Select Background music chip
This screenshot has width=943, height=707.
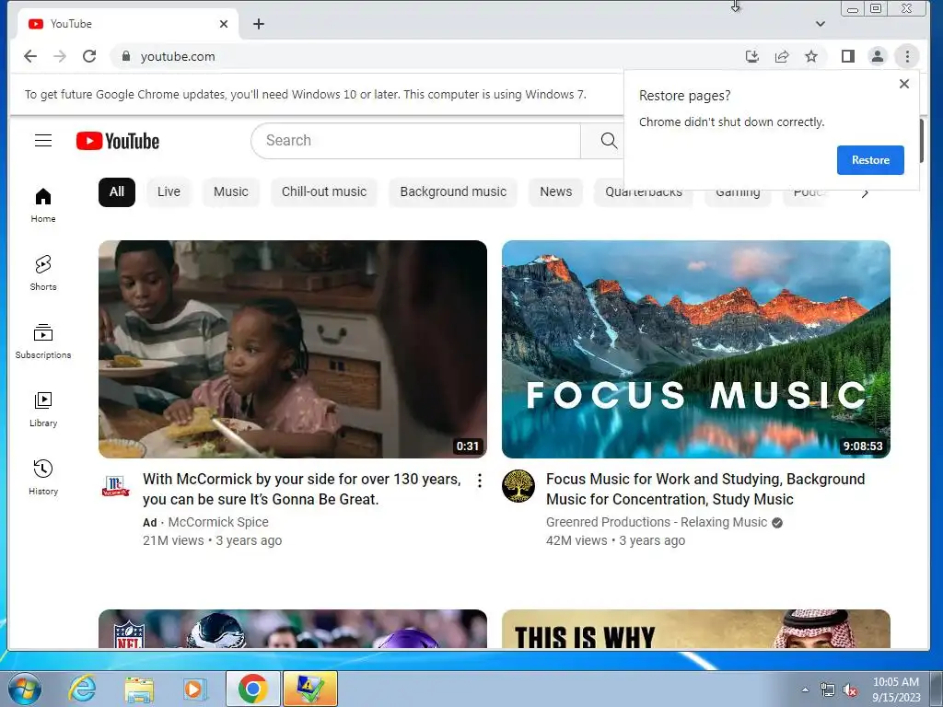coord(453,191)
